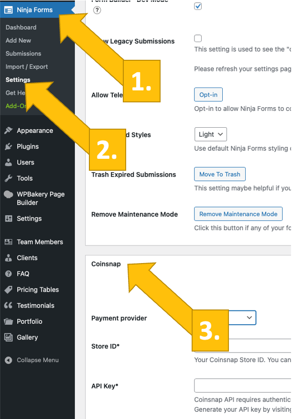Click the Store ID* label
This screenshot has height=419, width=292.
point(106,346)
